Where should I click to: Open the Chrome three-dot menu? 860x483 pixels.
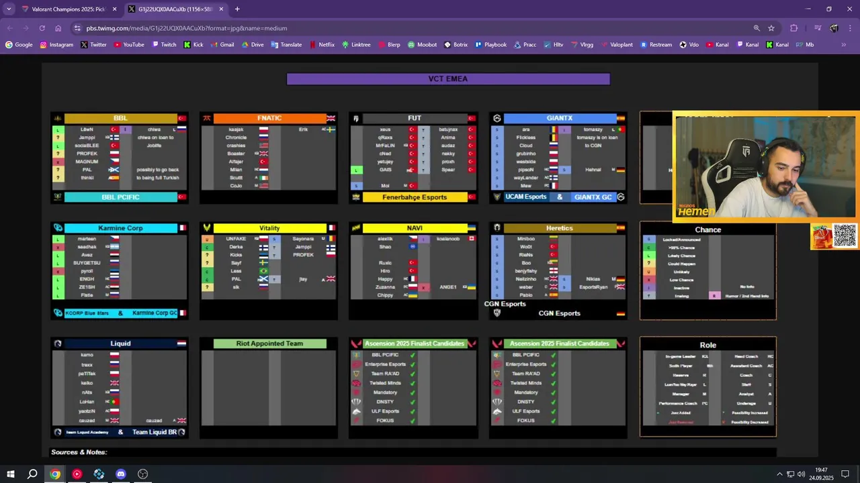[850, 28]
